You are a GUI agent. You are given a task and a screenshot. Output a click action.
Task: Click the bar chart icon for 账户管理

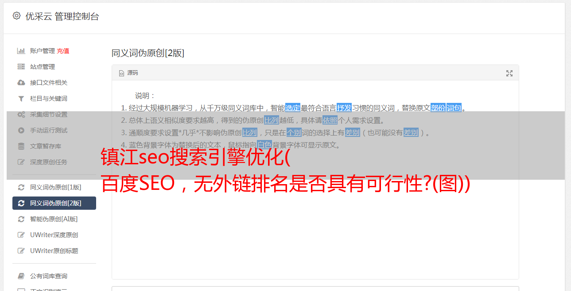21,51
